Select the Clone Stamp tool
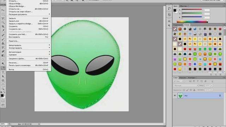The height and width of the screenshot is (127, 226). pyautogui.click(x=3, y=43)
